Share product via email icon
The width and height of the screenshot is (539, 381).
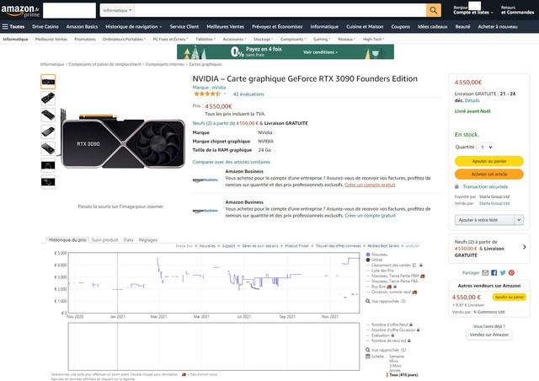pyautogui.click(x=485, y=272)
